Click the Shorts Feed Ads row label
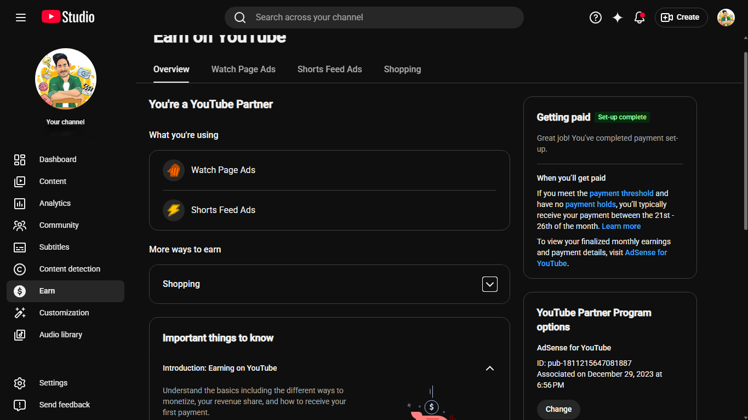The width and height of the screenshot is (748, 420). [x=223, y=210]
